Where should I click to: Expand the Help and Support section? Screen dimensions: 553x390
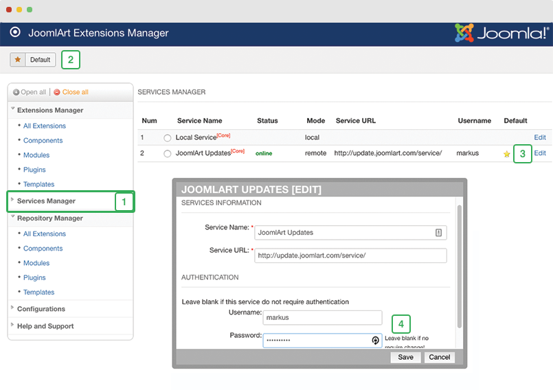pyautogui.click(x=12, y=325)
